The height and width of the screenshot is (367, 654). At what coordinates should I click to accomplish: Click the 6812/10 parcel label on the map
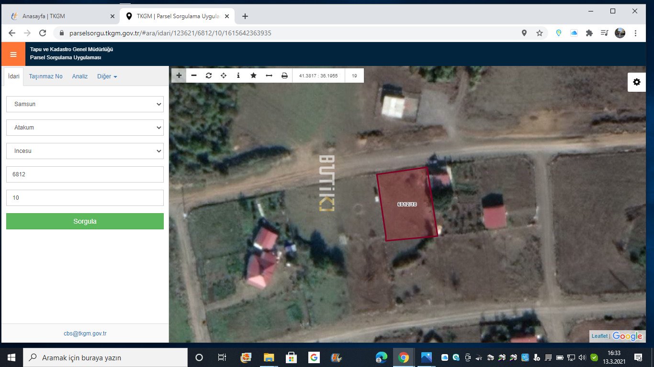click(x=407, y=204)
